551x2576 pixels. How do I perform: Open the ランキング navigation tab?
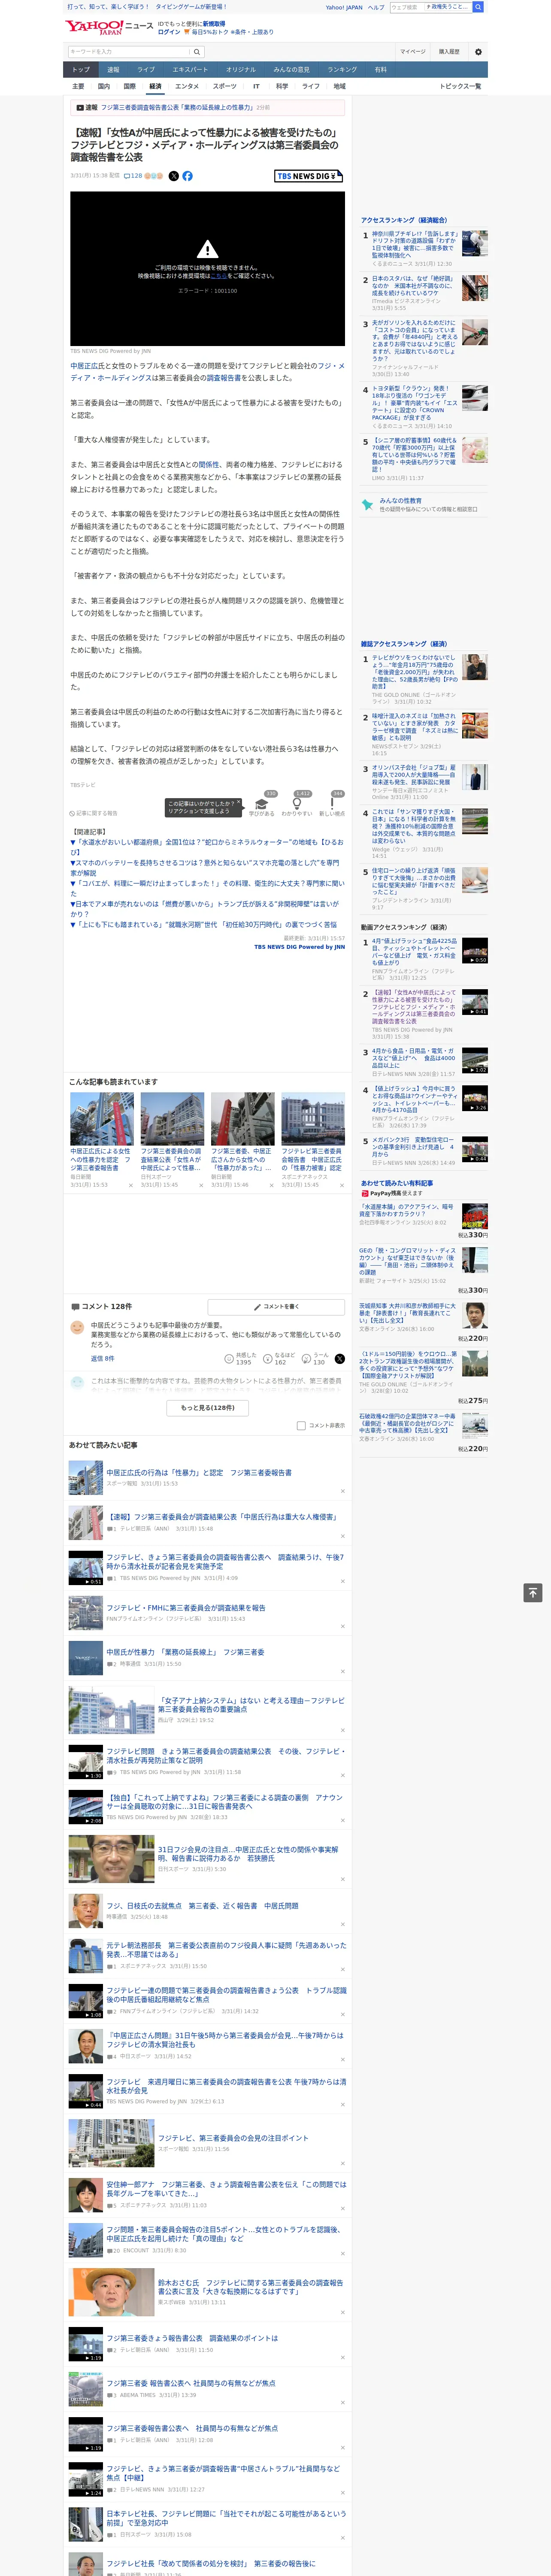coord(342,70)
